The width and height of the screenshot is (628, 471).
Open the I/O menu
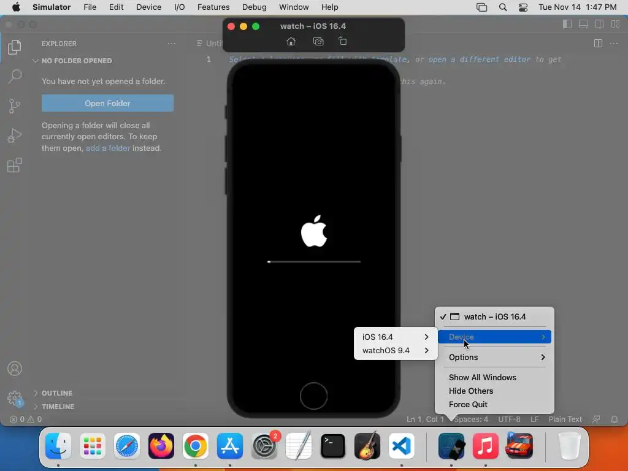(180, 7)
